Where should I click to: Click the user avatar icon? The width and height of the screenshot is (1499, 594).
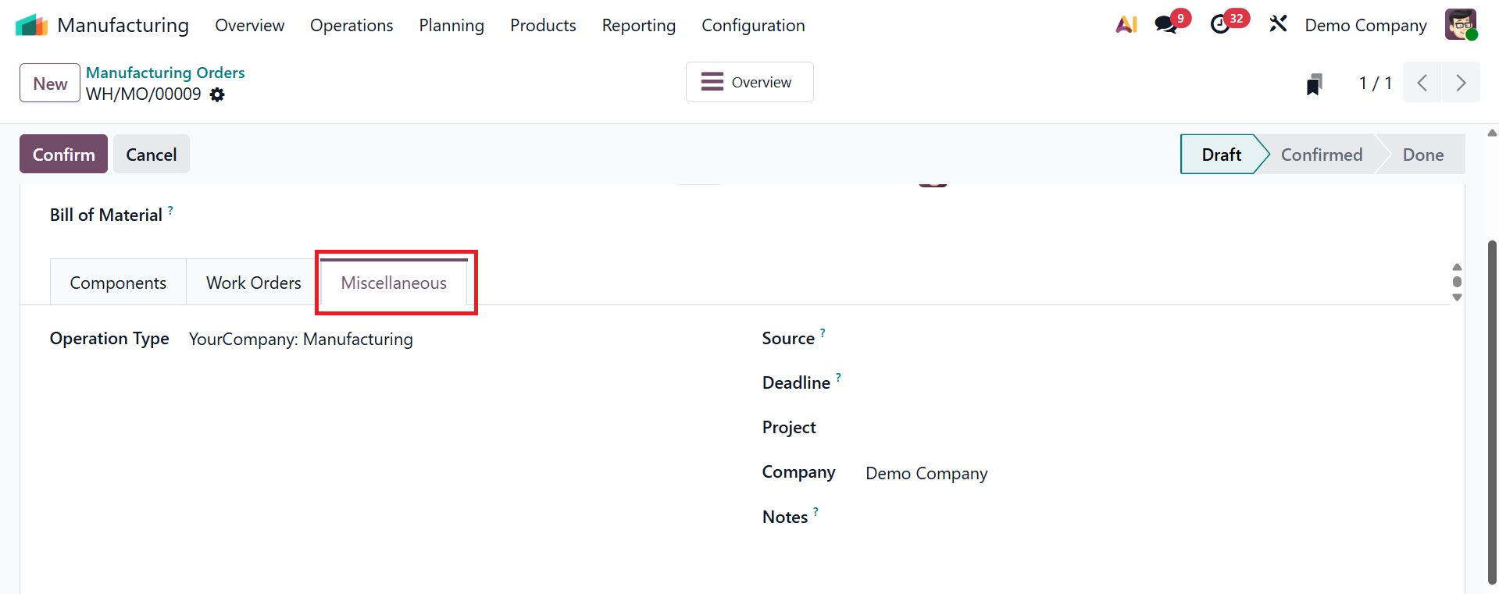click(x=1460, y=25)
